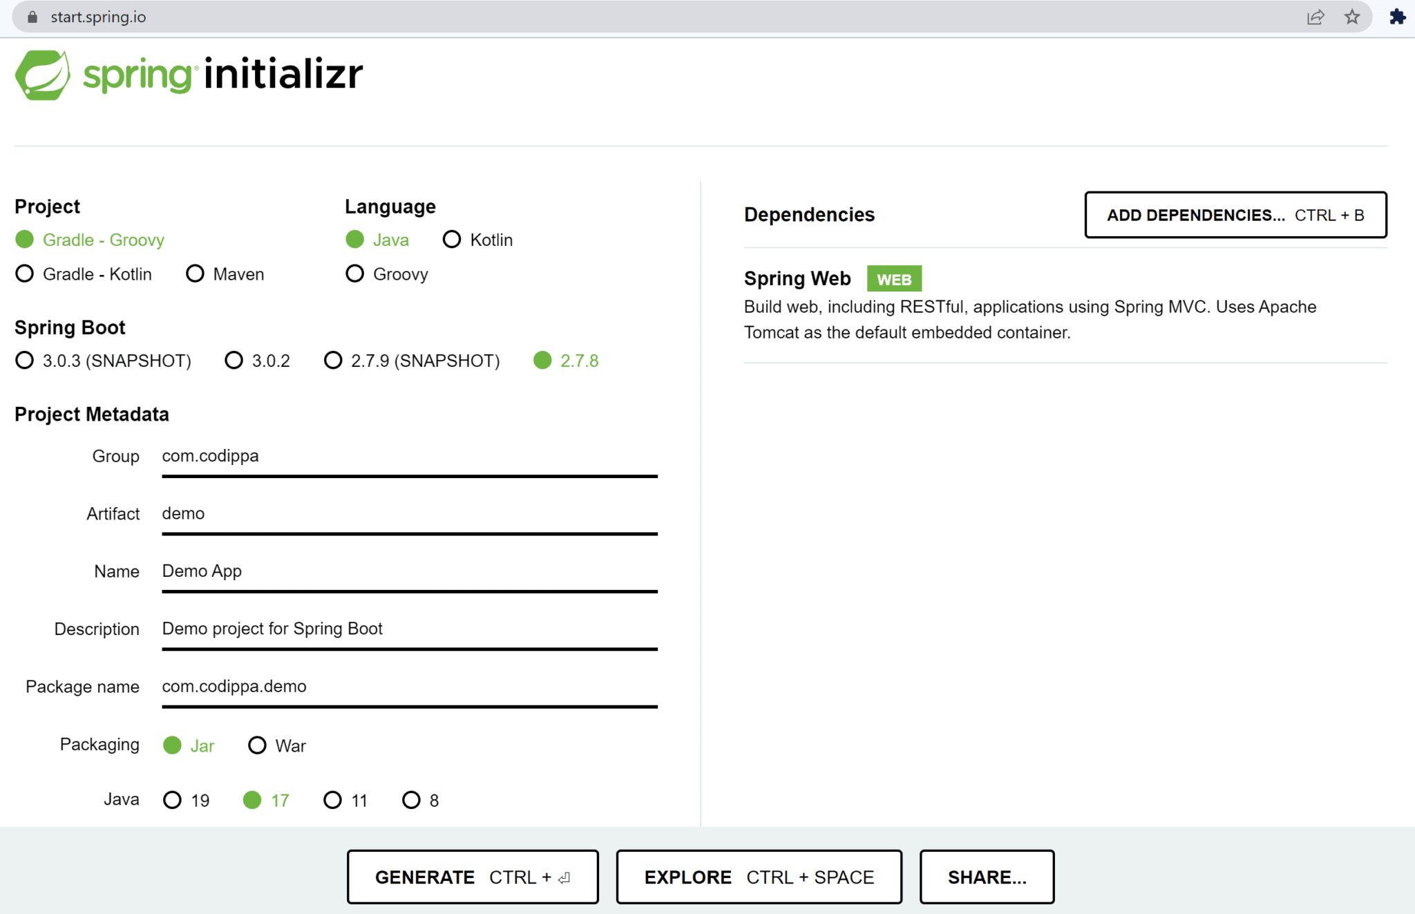The height and width of the screenshot is (914, 1415).
Task: Click the Group metadata field
Action: coord(409,456)
